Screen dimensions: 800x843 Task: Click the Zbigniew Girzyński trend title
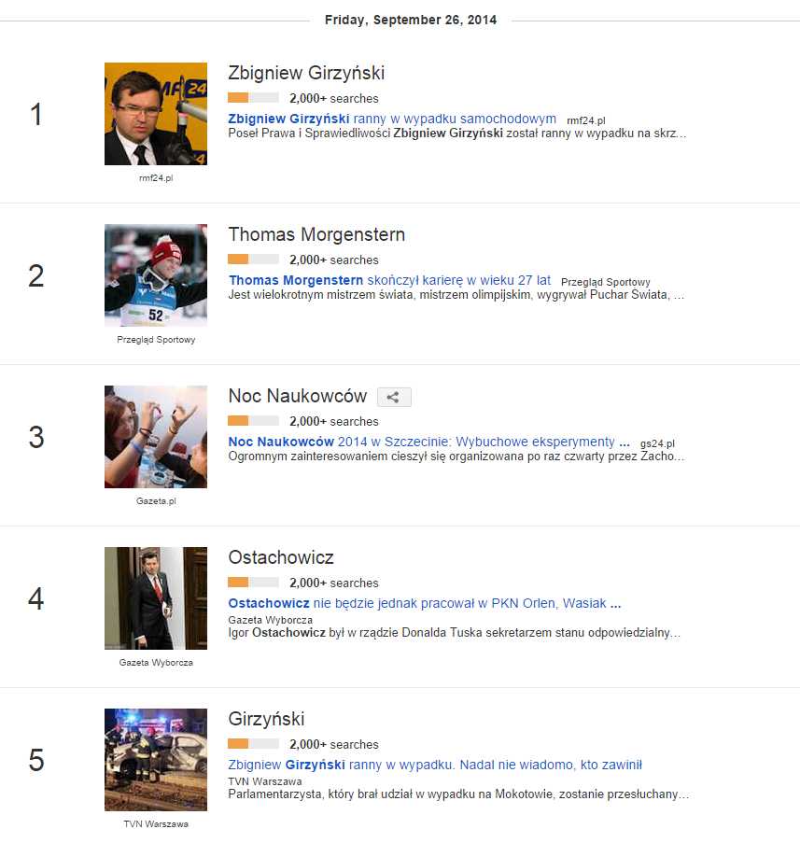(x=306, y=74)
